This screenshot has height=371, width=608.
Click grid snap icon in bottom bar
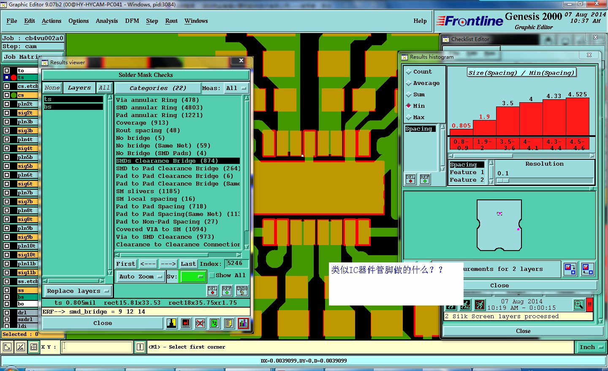34,347
